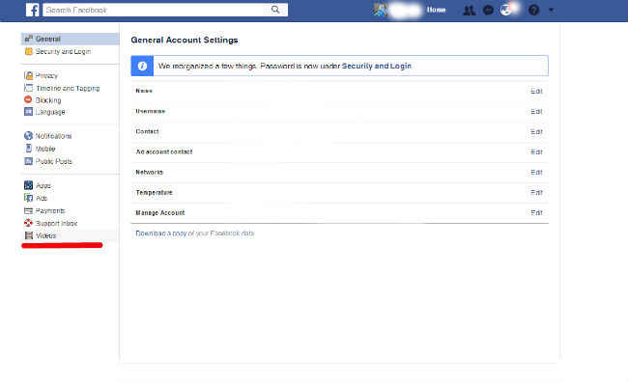Open Messenger messages icon

tap(488, 10)
